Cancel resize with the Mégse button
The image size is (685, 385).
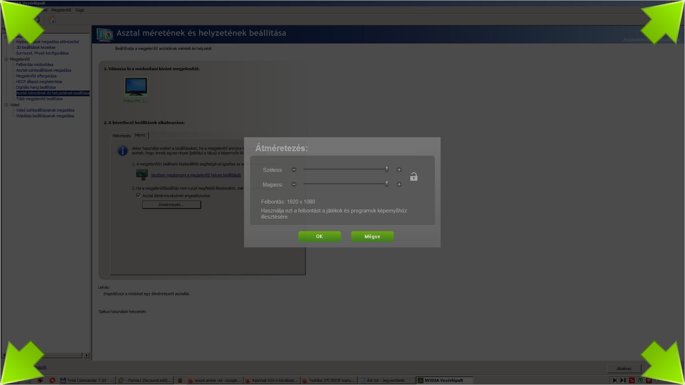[372, 236]
